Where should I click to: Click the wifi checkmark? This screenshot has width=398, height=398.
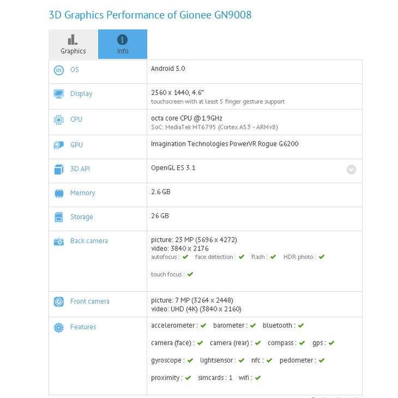258,378
